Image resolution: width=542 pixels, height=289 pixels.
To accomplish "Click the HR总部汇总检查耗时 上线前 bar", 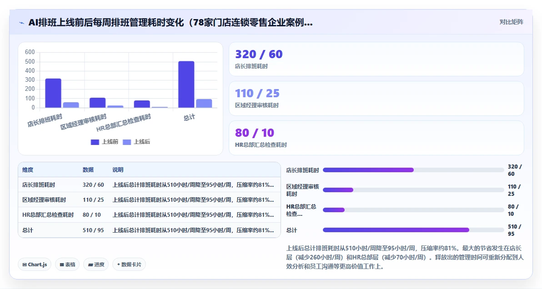I will [142, 104].
